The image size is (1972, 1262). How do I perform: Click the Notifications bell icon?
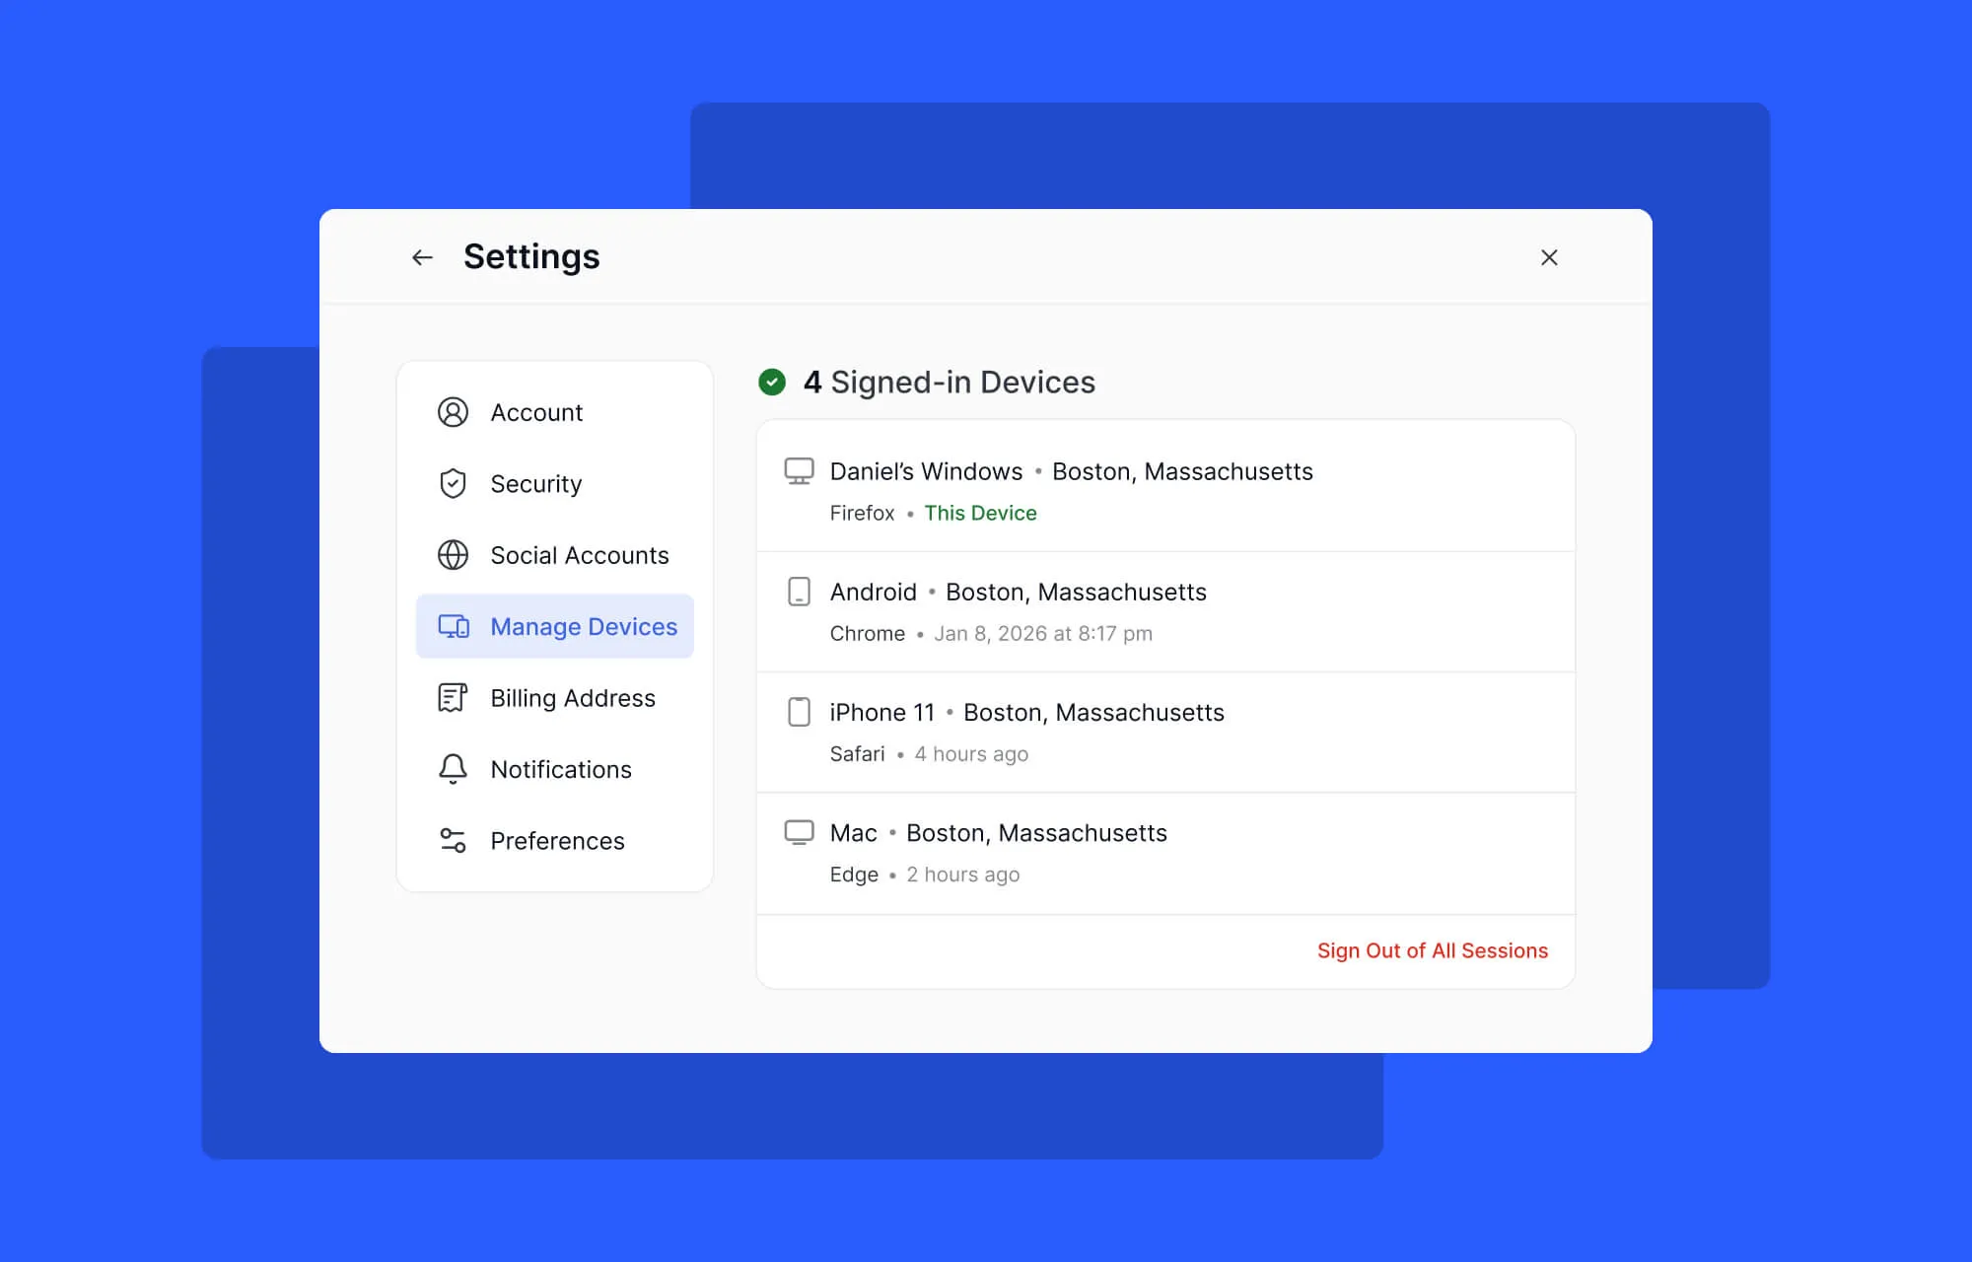tap(453, 769)
